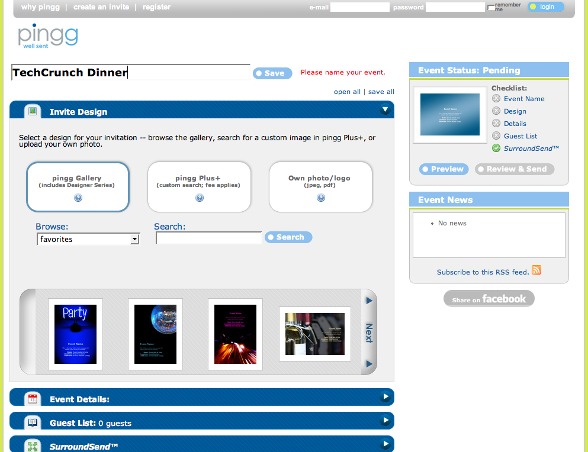Expand the Event Details section arrow
Image resolution: width=588 pixels, height=452 pixels.
[x=385, y=396]
